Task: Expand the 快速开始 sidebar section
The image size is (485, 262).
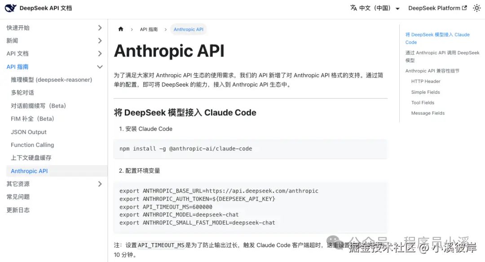Action: (100, 28)
